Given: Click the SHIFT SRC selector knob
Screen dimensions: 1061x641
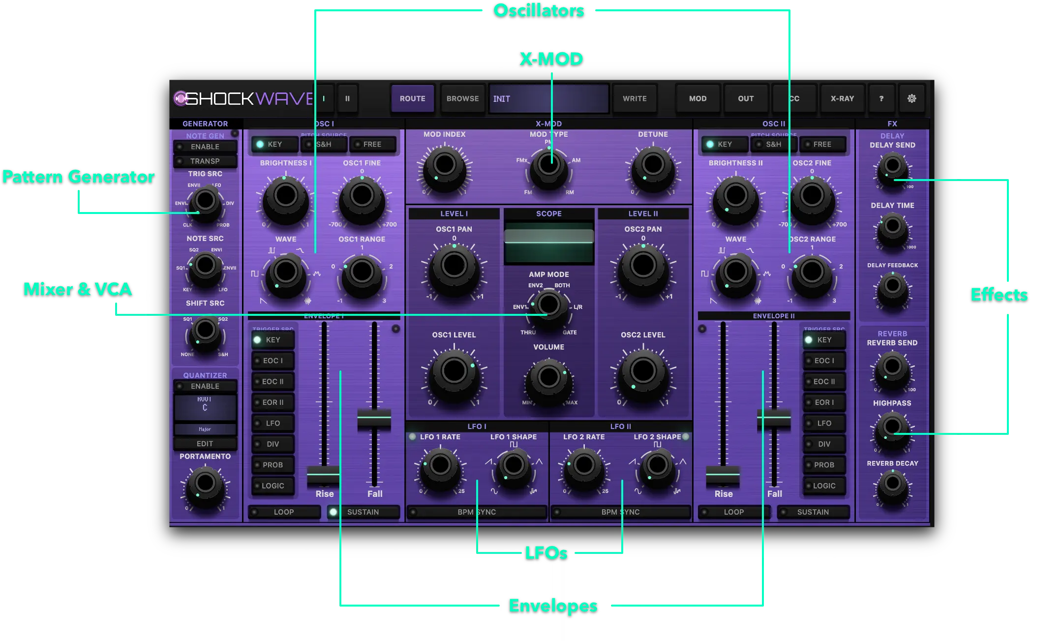Looking at the screenshot, I should 205,332.
